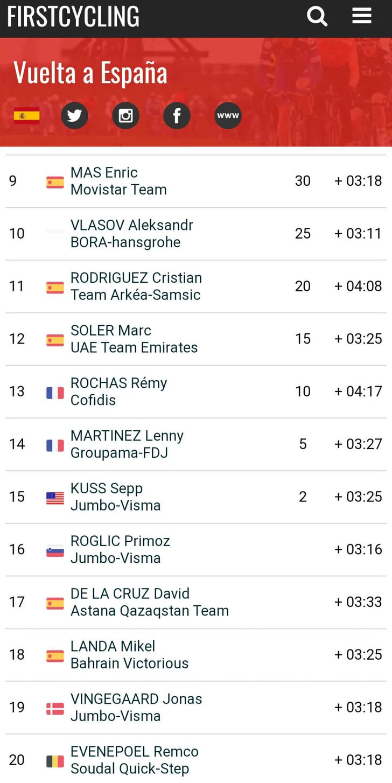Screen dimensions: 392x783
Task: Open the Bahrain Victorious team link
Action: pos(130,663)
